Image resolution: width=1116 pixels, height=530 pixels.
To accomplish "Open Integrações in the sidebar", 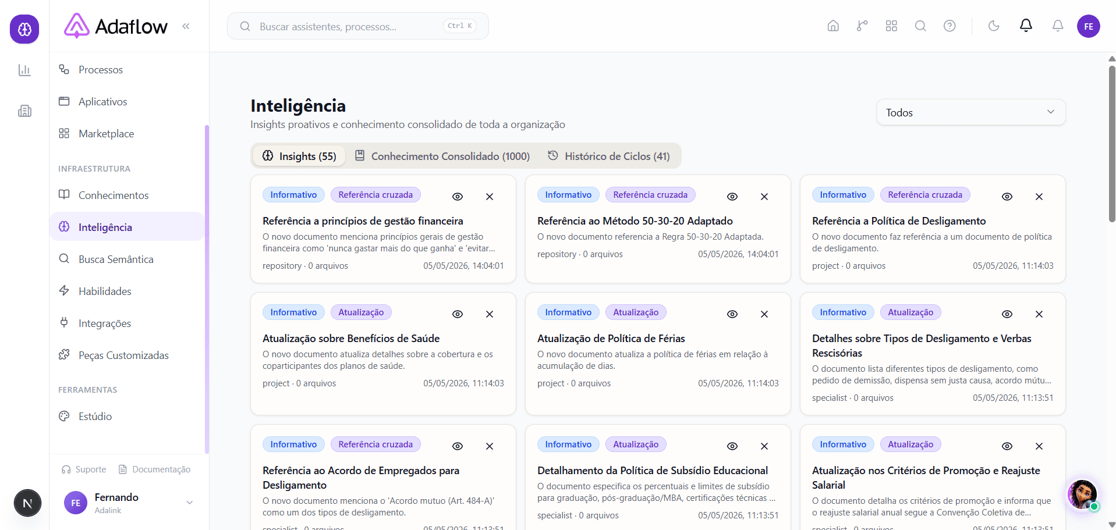I will (x=127, y=323).
